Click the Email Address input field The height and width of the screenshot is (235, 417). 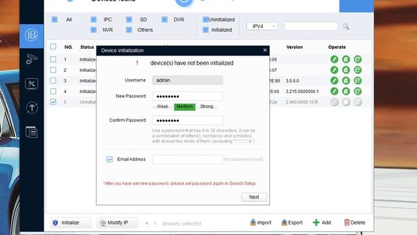pyautogui.click(x=188, y=159)
